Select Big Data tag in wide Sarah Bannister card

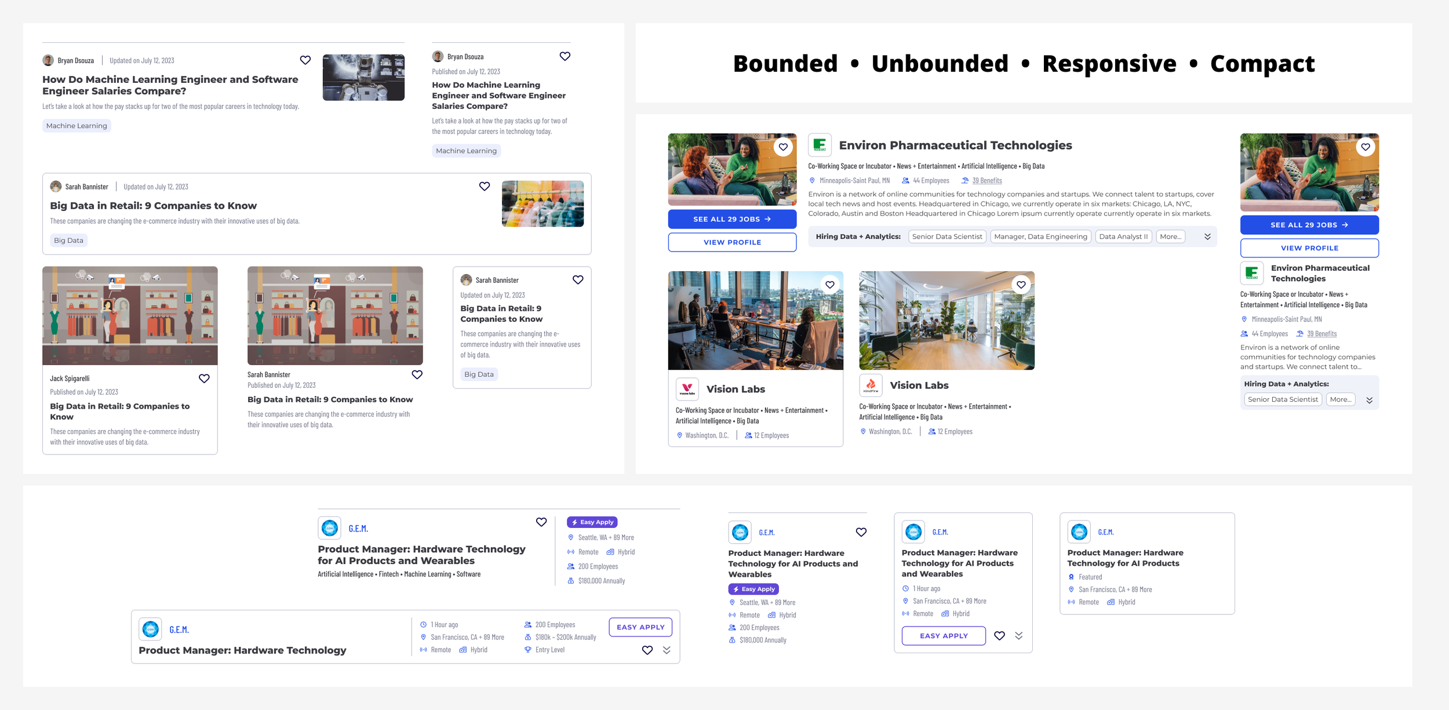coord(68,241)
